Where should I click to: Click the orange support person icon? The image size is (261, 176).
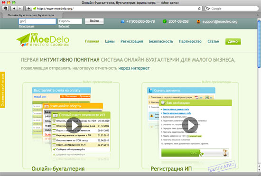tap(198, 21)
